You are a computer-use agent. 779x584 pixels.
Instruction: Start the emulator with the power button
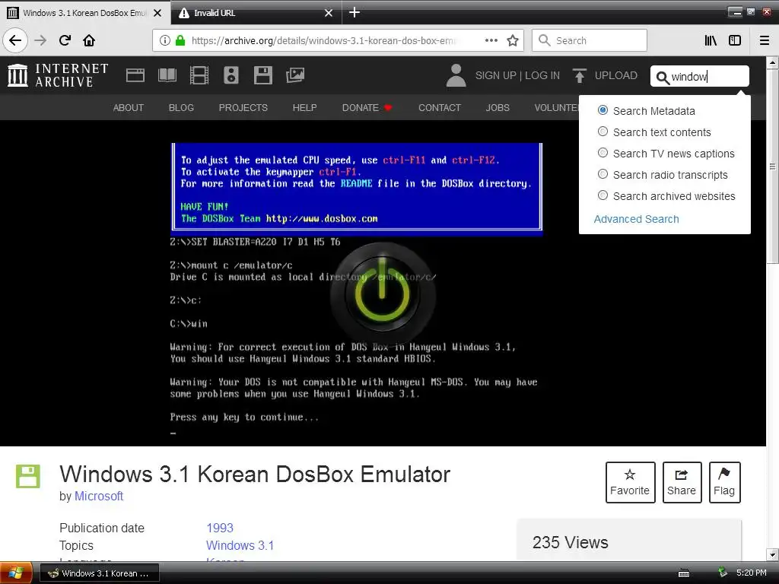(x=383, y=295)
